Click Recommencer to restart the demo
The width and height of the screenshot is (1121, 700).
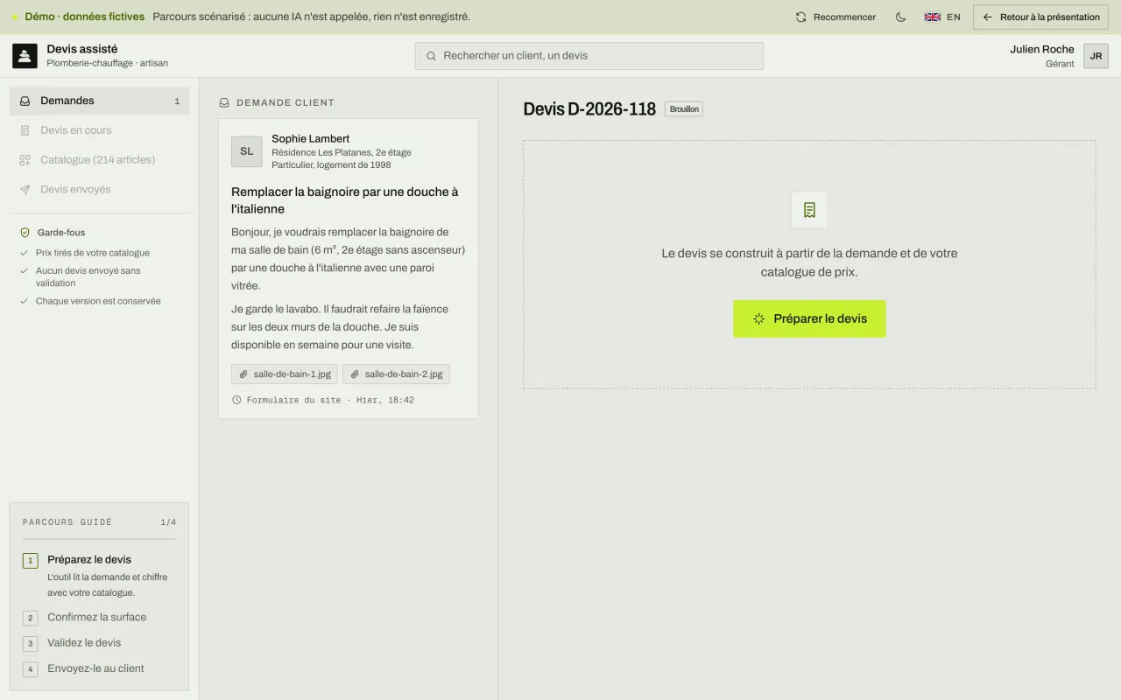coord(835,17)
